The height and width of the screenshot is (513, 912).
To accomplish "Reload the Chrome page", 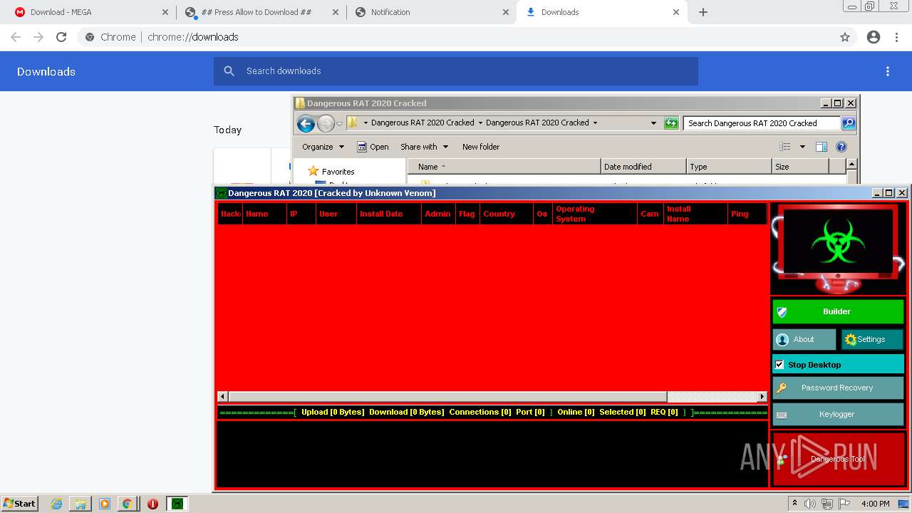I will coord(61,37).
